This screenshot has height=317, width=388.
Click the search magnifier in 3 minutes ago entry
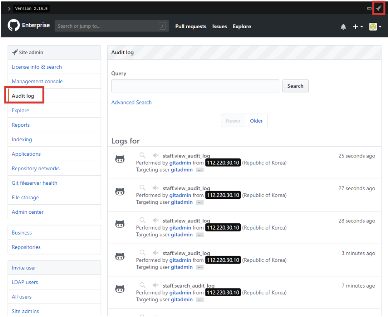142,252
